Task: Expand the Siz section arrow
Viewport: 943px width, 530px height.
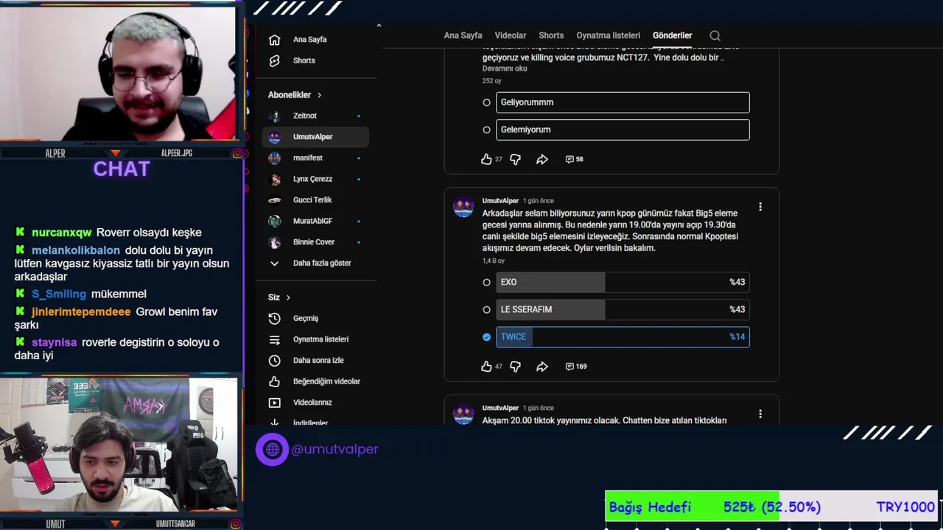Action: [x=288, y=297]
